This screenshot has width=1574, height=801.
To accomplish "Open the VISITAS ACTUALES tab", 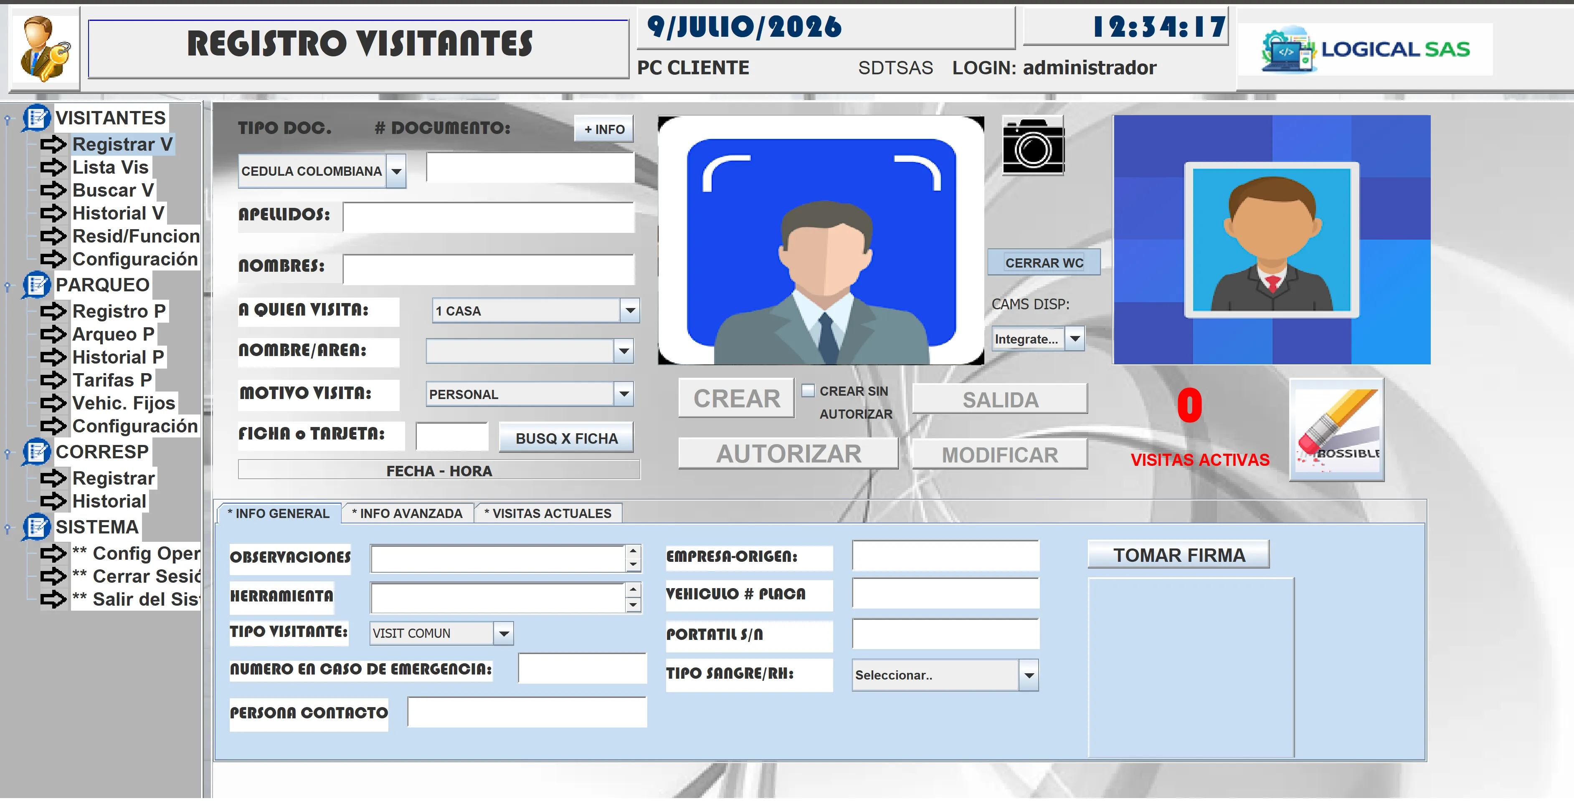I will coord(547,513).
